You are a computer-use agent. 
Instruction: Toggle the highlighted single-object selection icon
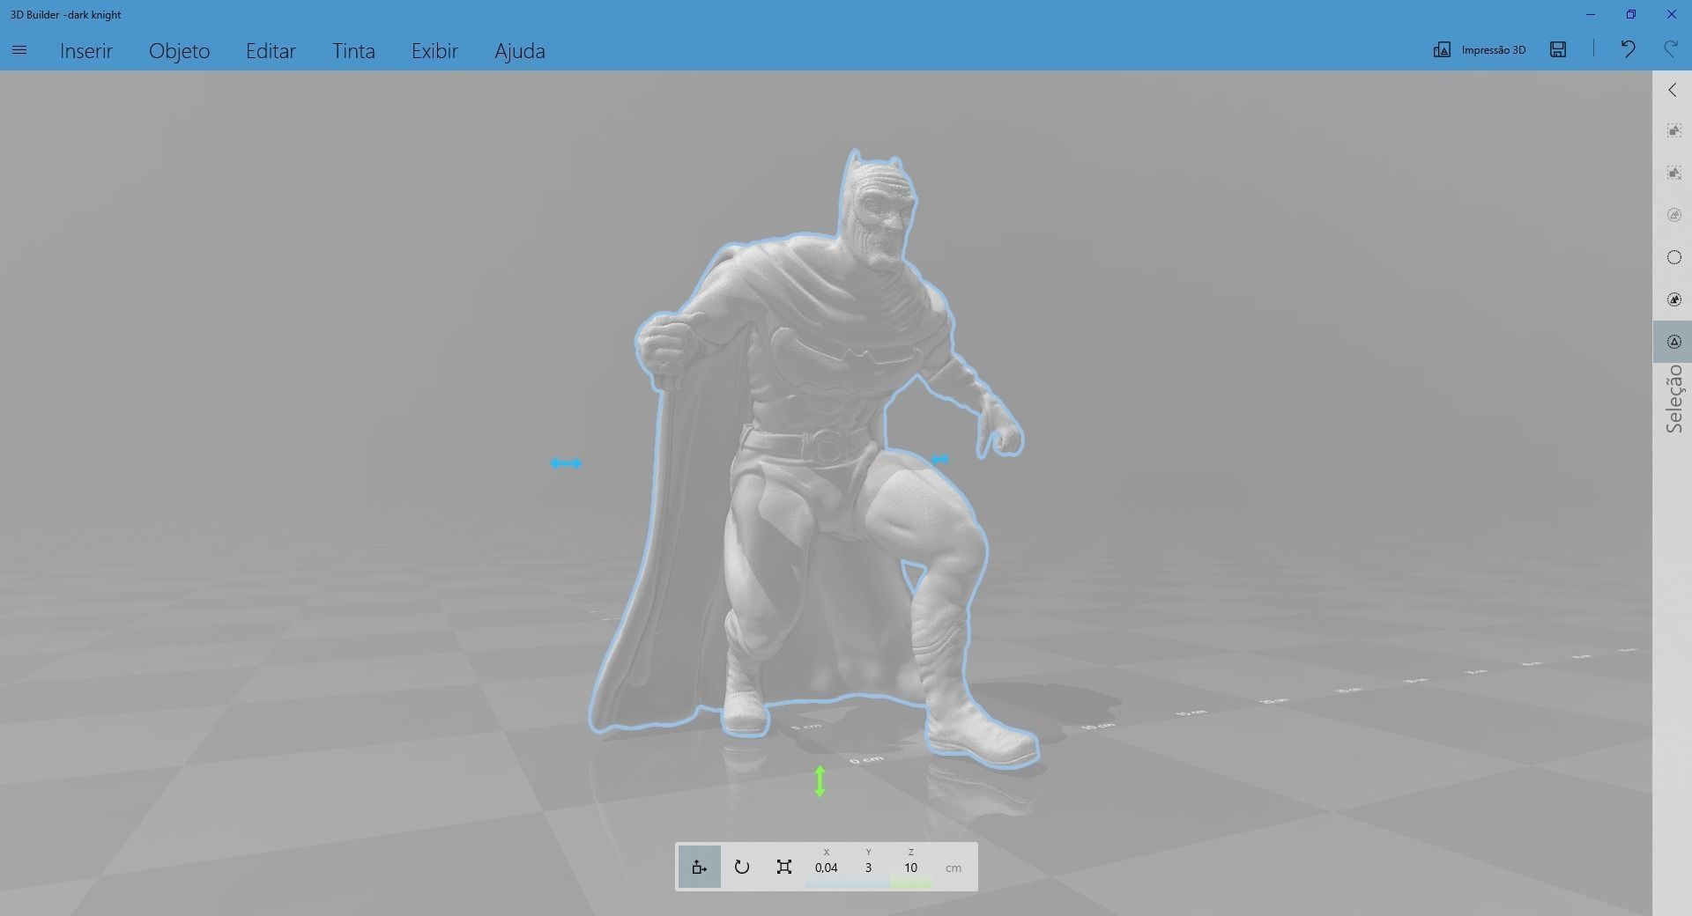pyautogui.click(x=1673, y=342)
